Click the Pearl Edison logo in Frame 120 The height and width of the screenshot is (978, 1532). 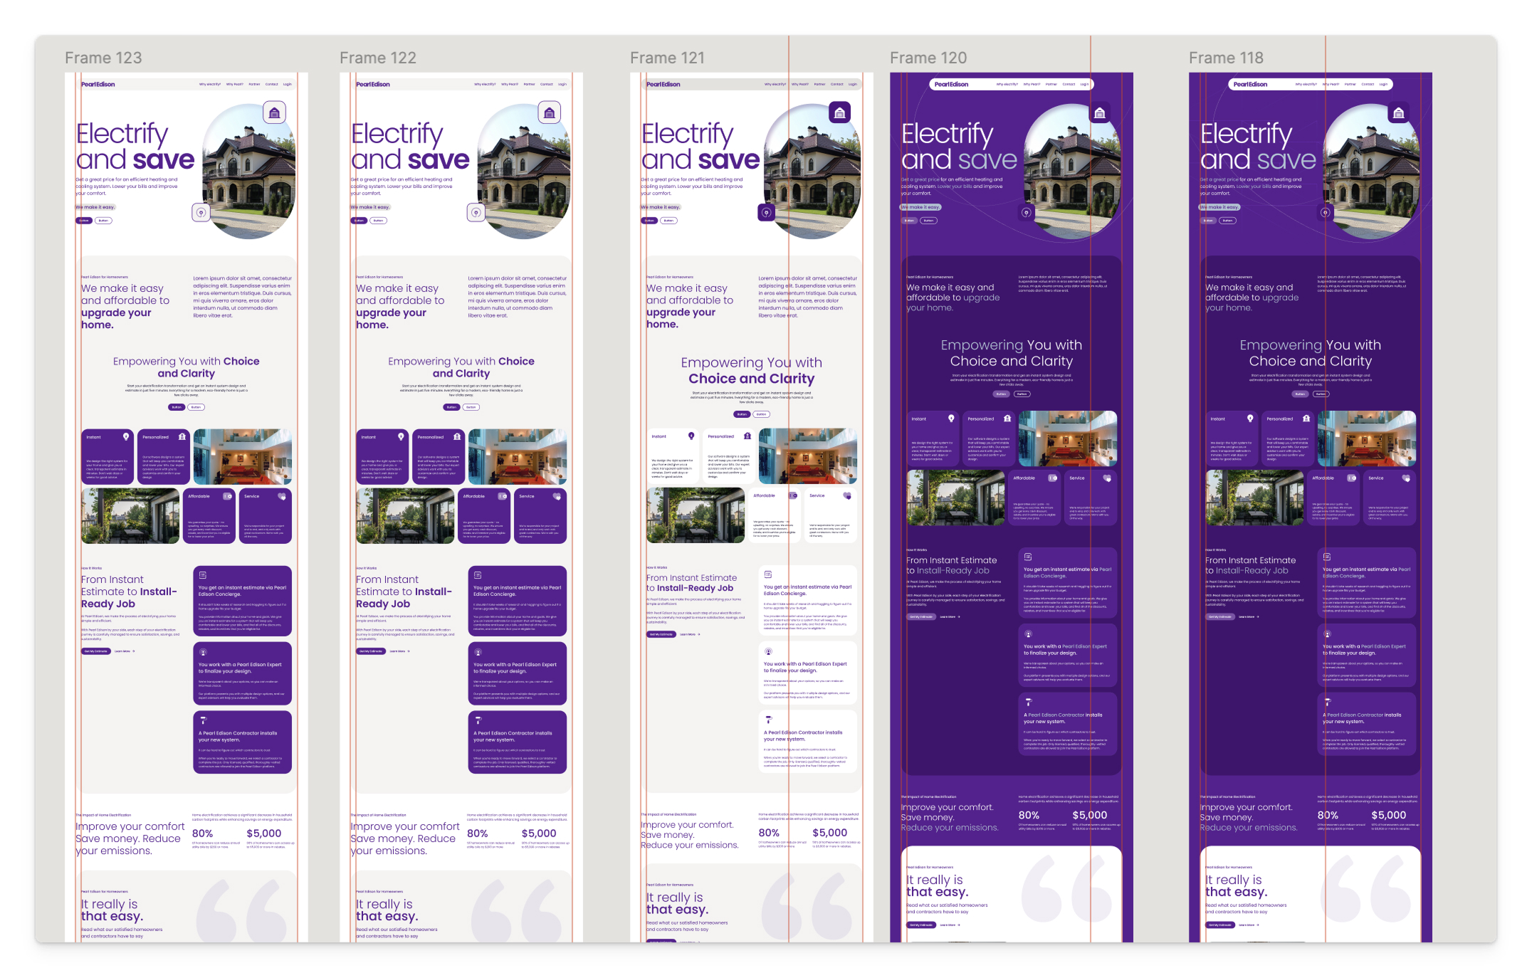tap(951, 84)
